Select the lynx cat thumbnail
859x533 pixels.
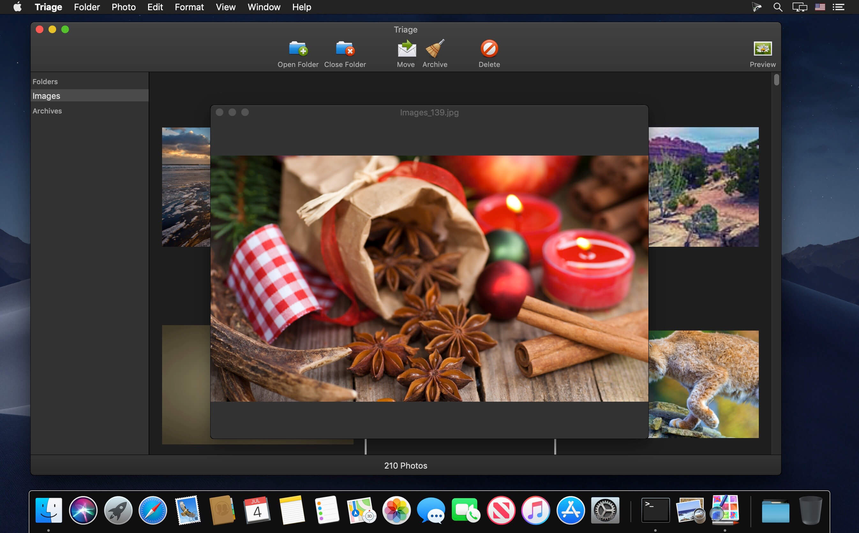pos(703,384)
